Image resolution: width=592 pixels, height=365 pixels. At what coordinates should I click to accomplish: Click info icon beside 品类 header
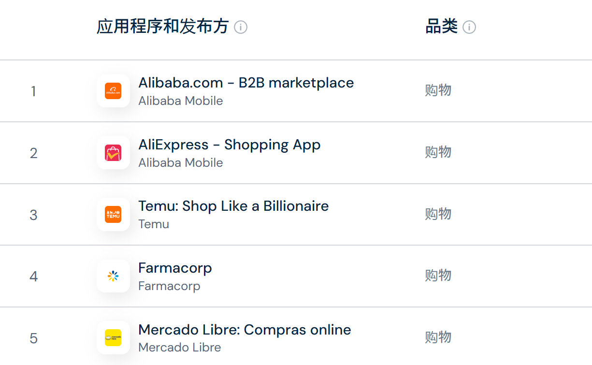click(469, 27)
